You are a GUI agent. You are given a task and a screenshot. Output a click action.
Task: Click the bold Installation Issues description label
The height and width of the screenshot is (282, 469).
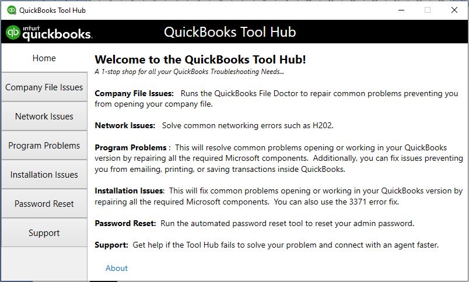[x=129, y=191]
